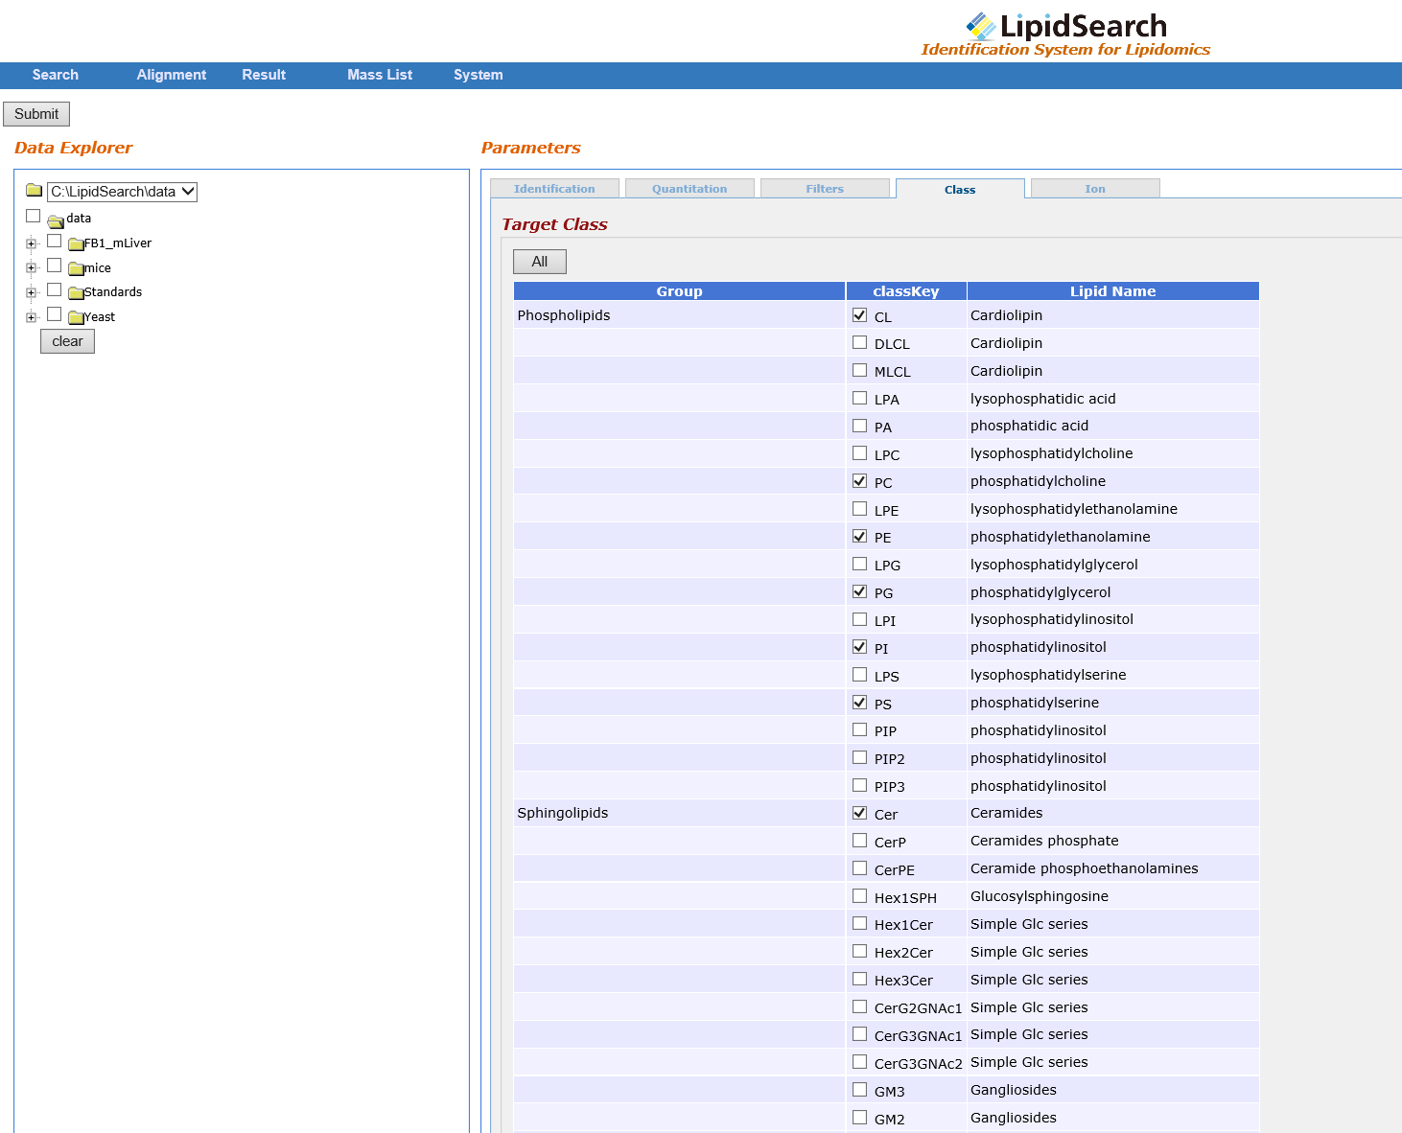
Task: Click the Yeast folder icon
Action: [x=76, y=317]
